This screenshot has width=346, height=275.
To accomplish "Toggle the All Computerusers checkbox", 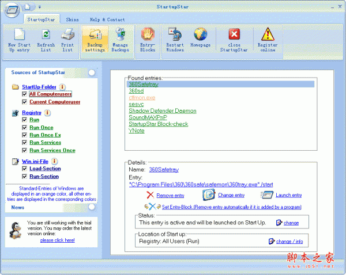I will click(x=25, y=94).
